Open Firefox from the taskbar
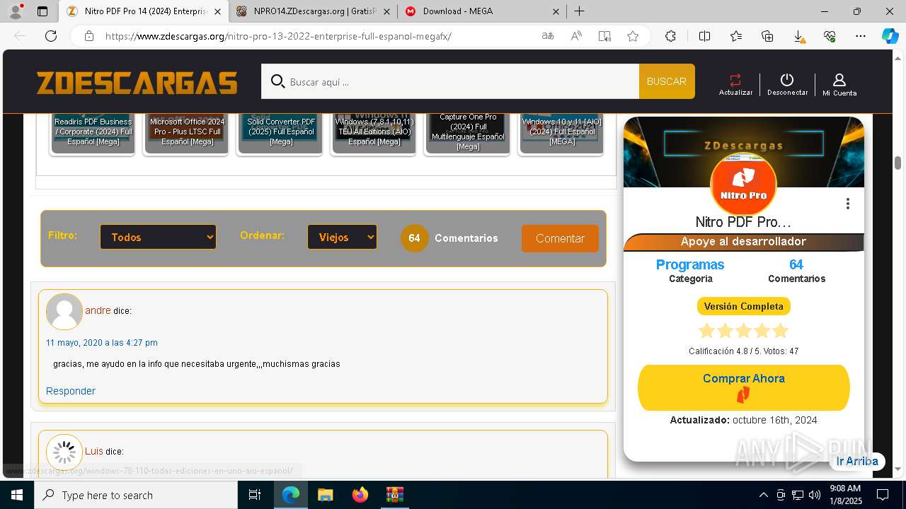 point(360,495)
